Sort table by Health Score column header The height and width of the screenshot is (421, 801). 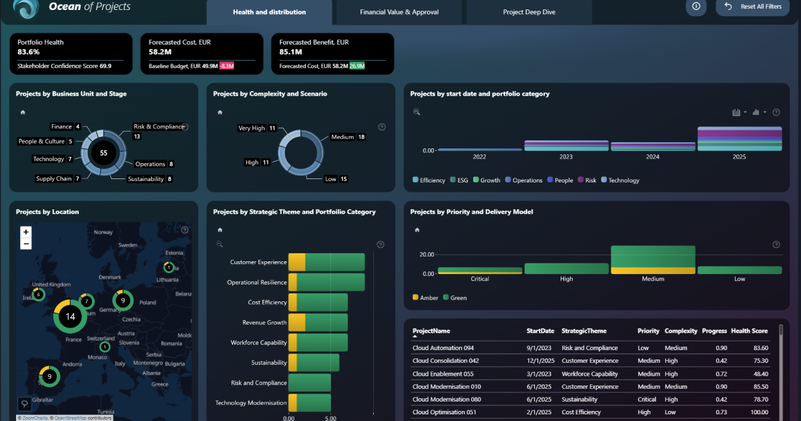749,331
